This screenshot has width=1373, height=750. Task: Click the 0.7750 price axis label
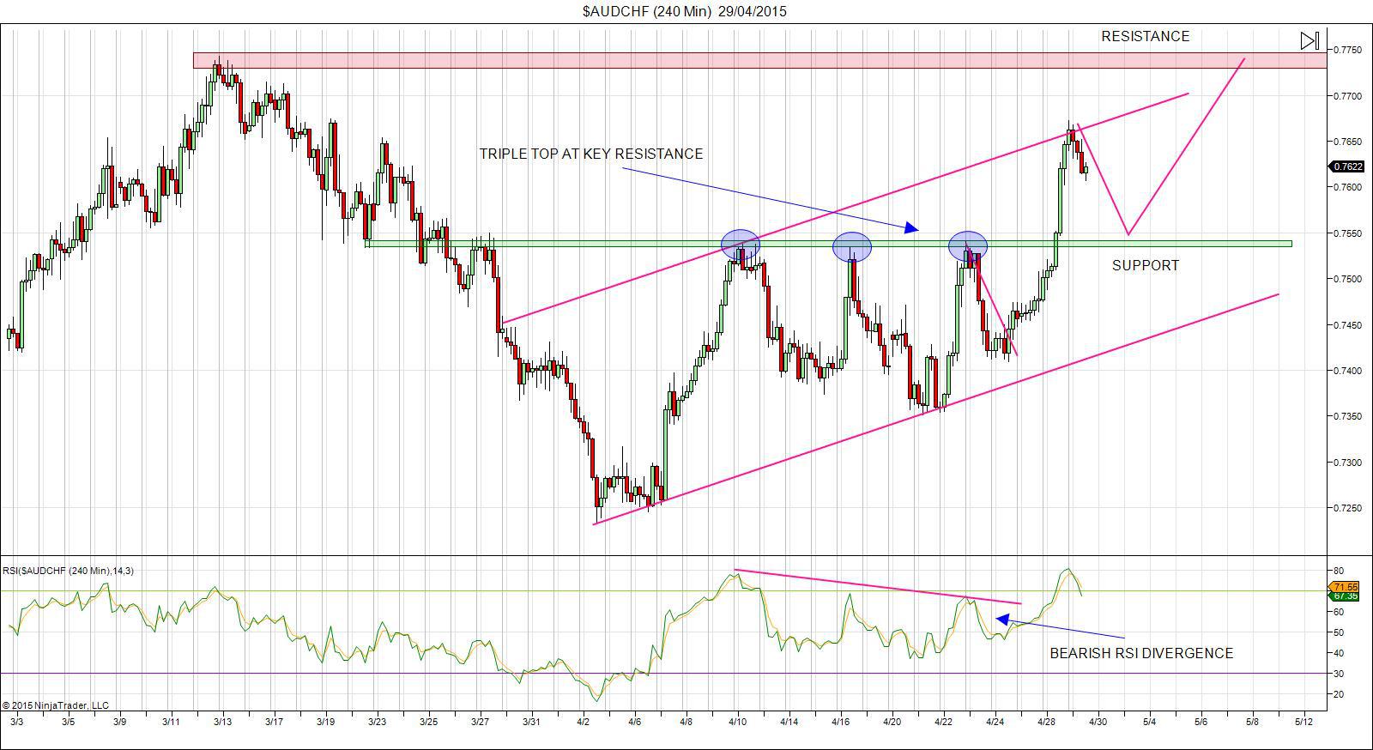[x=1347, y=50]
